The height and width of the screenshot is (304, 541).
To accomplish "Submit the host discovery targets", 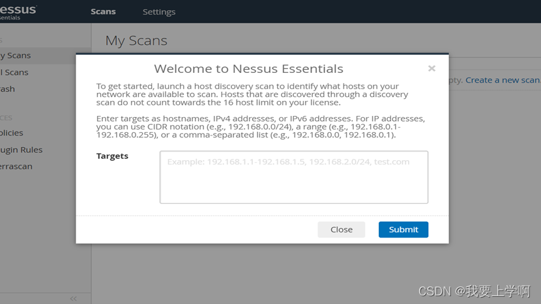I will pyautogui.click(x=403, y=229).
